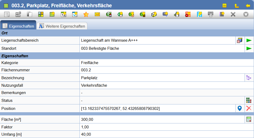This screenshot has height=138, width=254.
Task: Click the gray X icon in the toolbar
Action: point(233,14)
